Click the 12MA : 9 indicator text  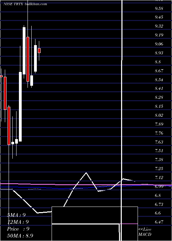(18, 222)
